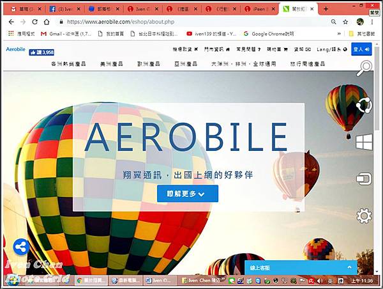Open the iven139 YouTube channel bookmark
383x289 pixels.
211,34
